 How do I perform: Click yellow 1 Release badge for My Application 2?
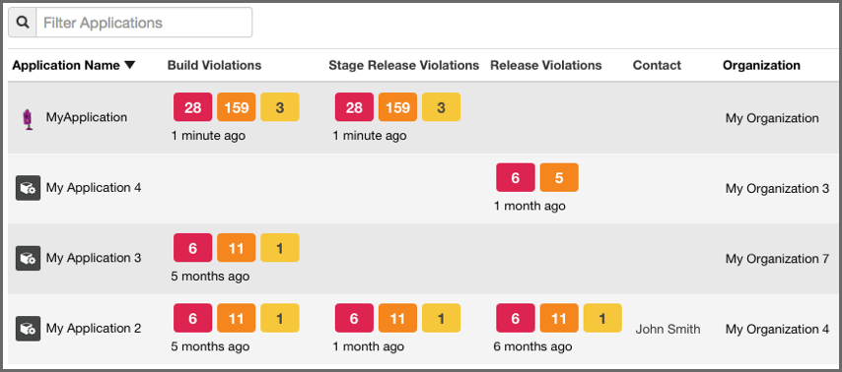(x=602, y=318)
